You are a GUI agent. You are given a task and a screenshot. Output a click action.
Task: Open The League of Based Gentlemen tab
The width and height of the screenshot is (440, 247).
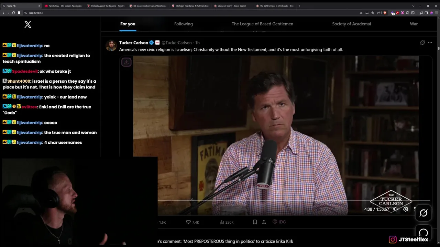[262, 24]
